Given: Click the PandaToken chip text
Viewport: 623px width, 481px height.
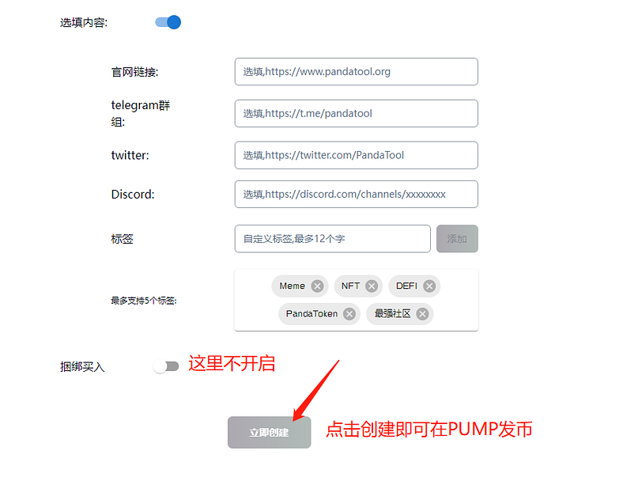Looking at the screenshot, I should pos(311,313).
